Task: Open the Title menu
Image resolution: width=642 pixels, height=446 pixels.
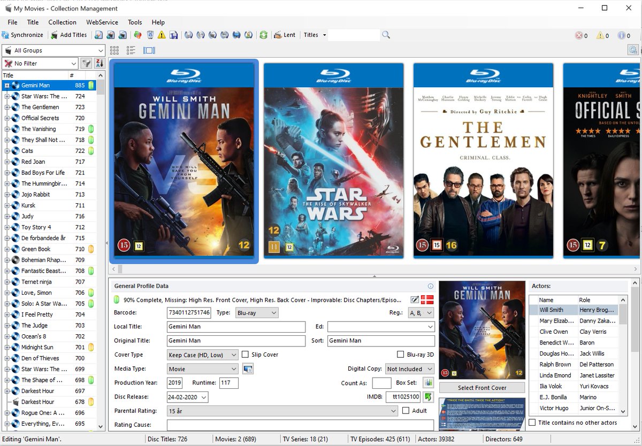Action: [x=33, y=22]
